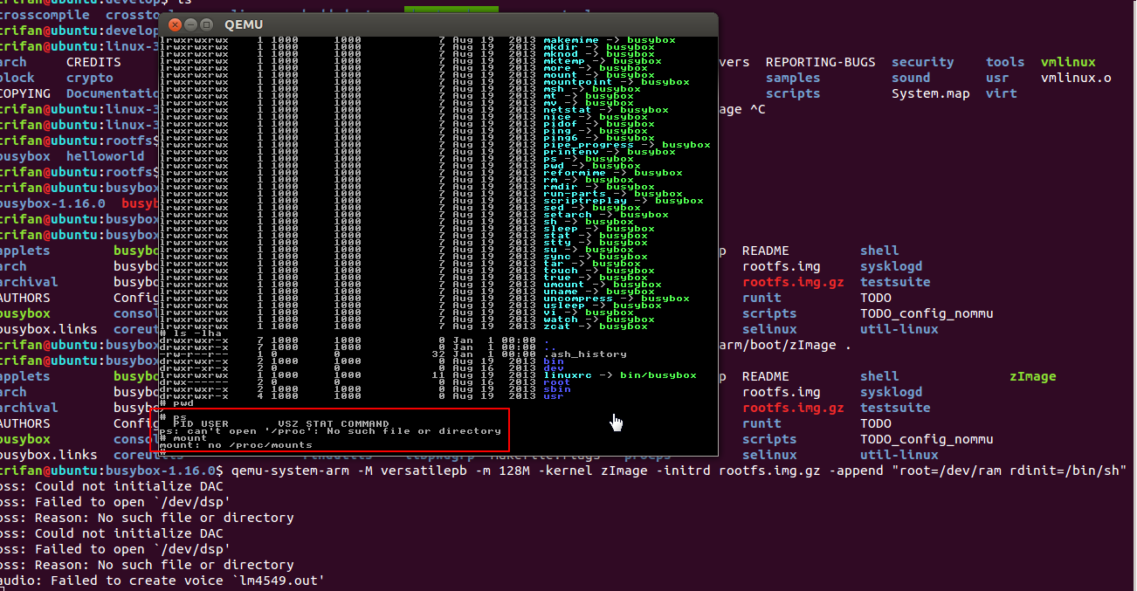
Task: Click the QEMU window title text
Action: [244, 24]
